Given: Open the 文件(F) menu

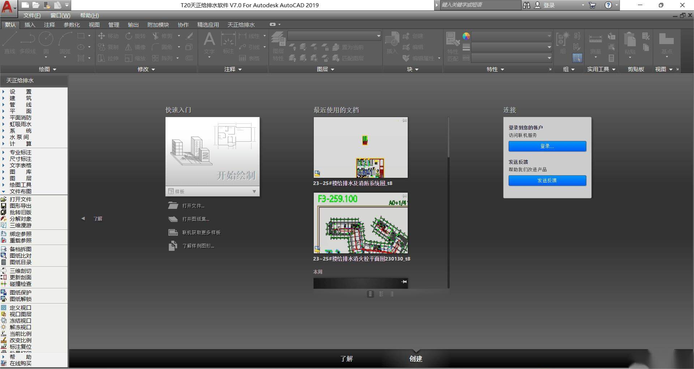Looking at the screenshot, I should click(32, 16).
